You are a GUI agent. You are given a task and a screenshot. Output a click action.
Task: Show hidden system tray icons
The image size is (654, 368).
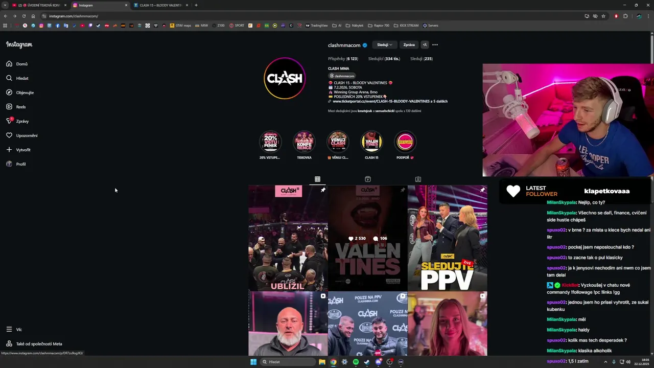tap(606, 362)
